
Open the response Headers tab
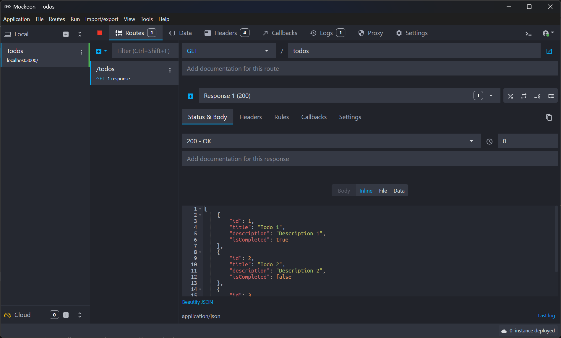tap(251, 117)
